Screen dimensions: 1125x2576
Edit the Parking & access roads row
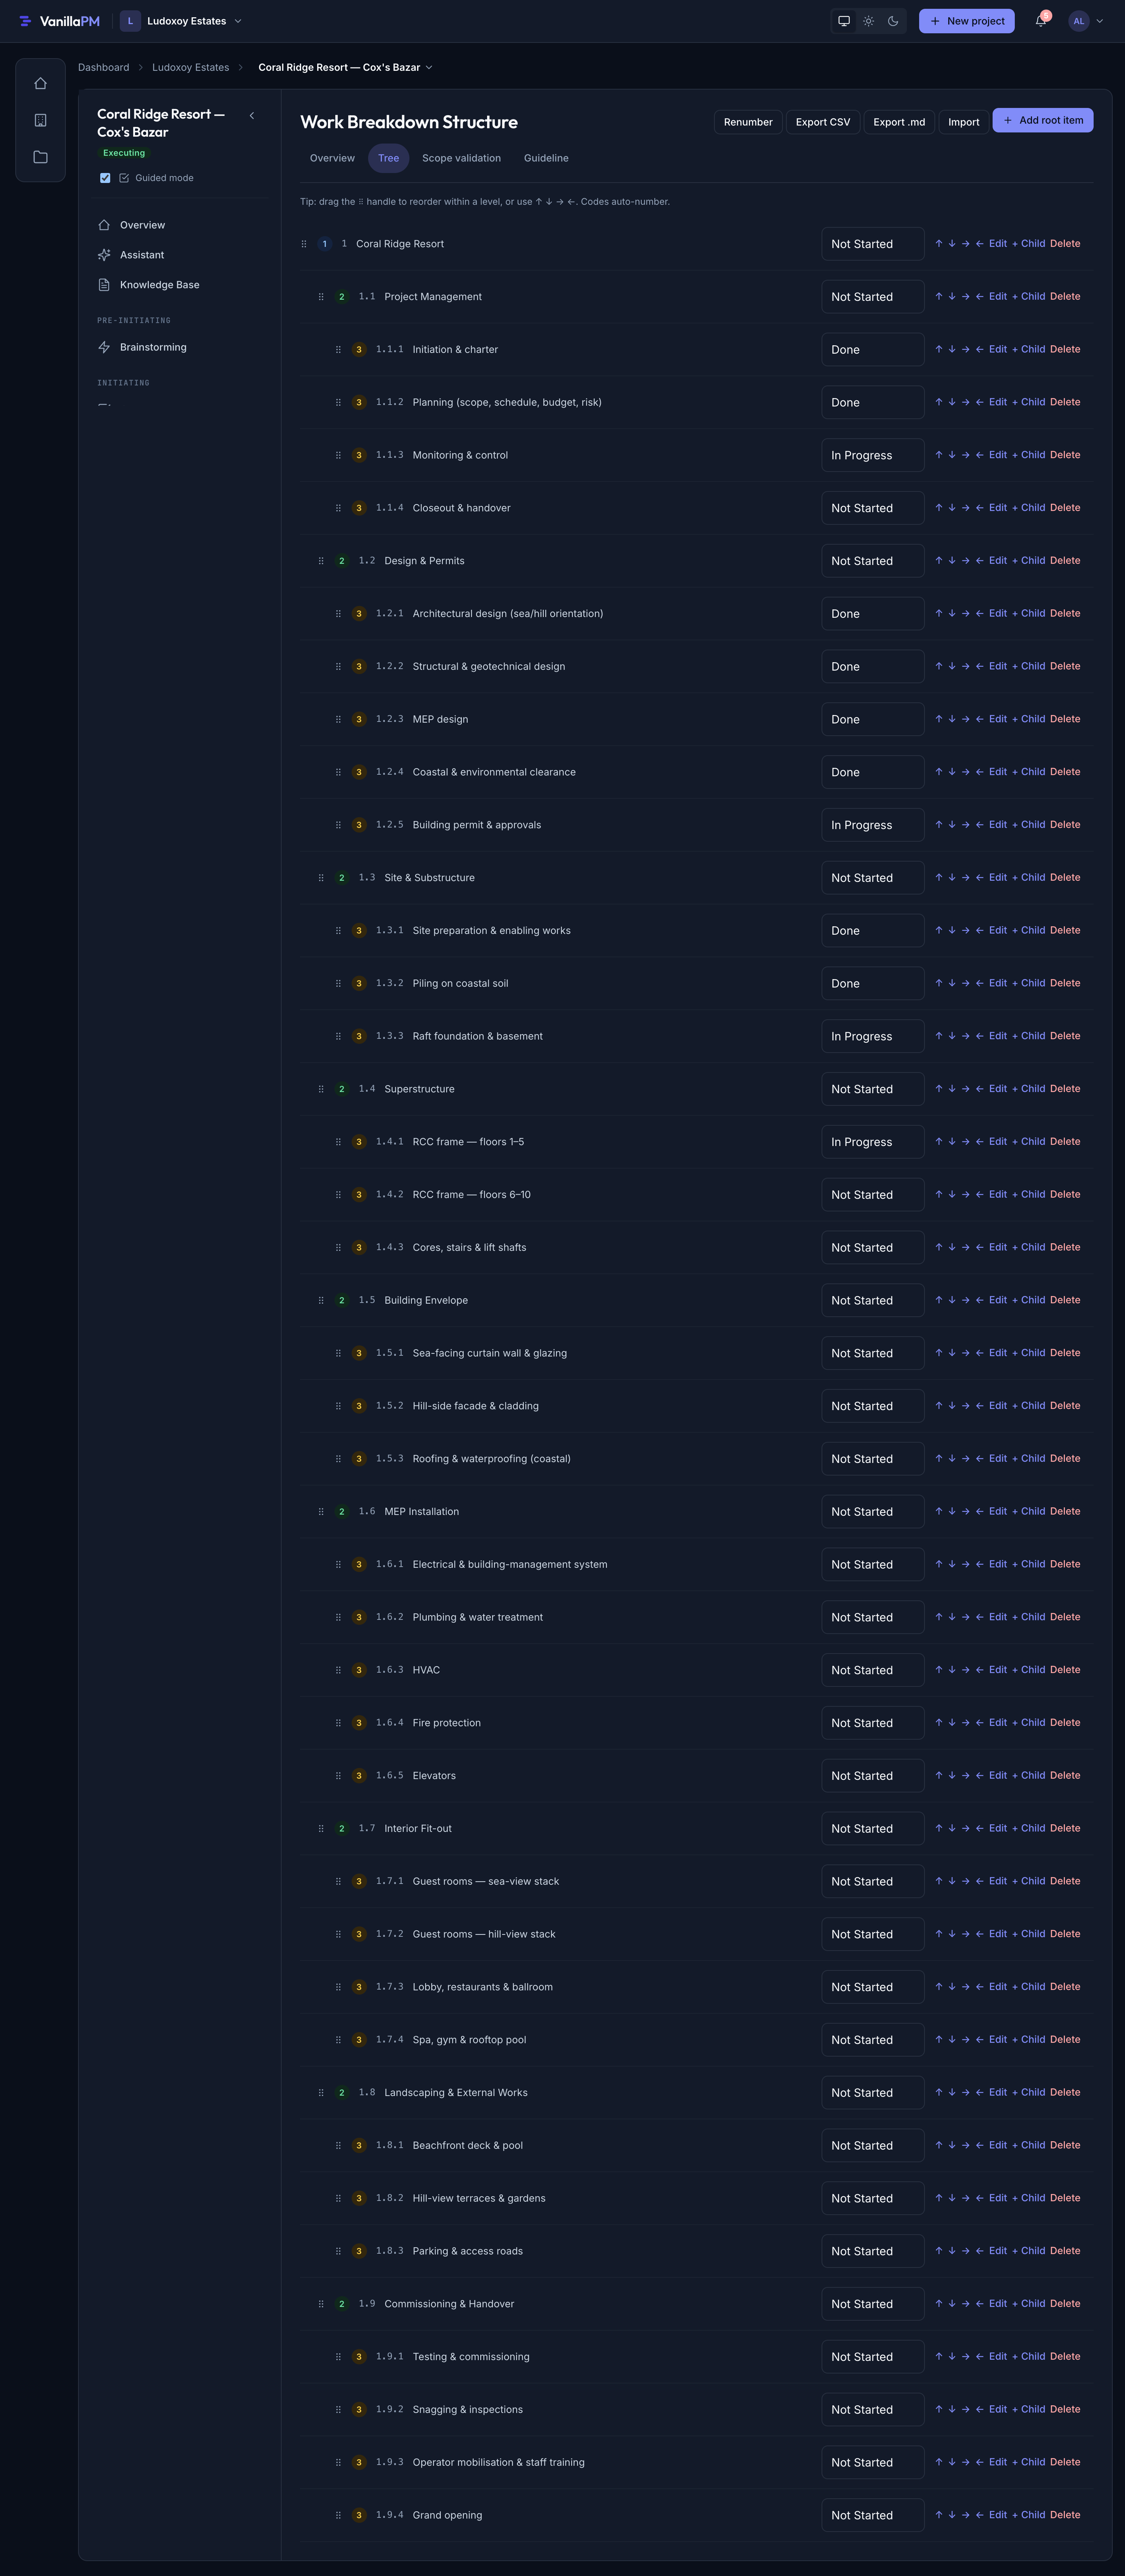(x=998, y=2251)
